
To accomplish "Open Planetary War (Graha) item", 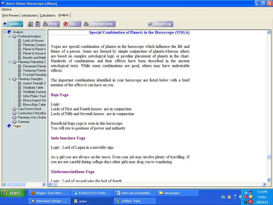I will [x=32, y=118].
